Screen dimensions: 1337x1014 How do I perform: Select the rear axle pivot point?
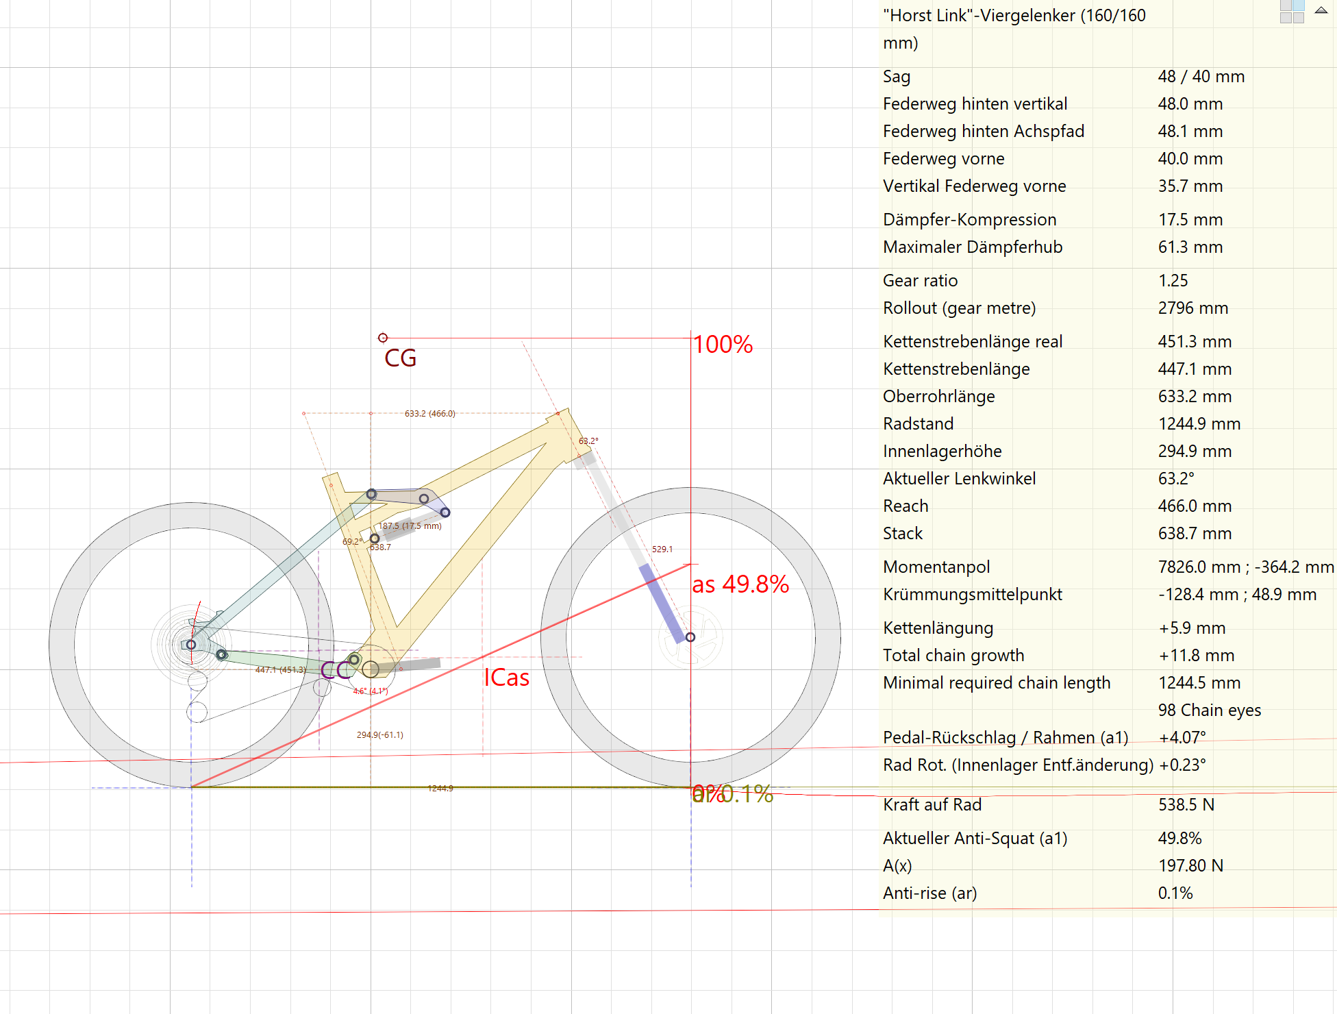(x=191, y=645)
